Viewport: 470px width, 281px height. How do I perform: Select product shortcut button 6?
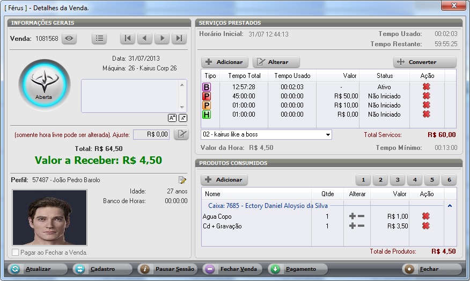click(x=449, y=180)
